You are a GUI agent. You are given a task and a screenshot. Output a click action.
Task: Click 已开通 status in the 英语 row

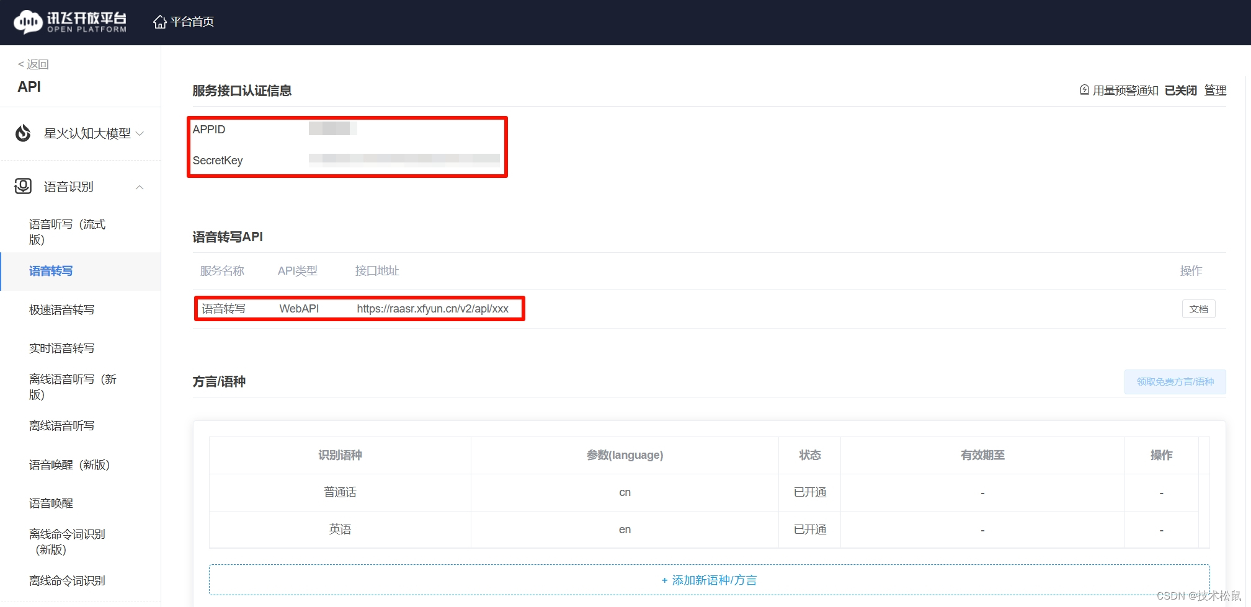[x=809, y=529]
